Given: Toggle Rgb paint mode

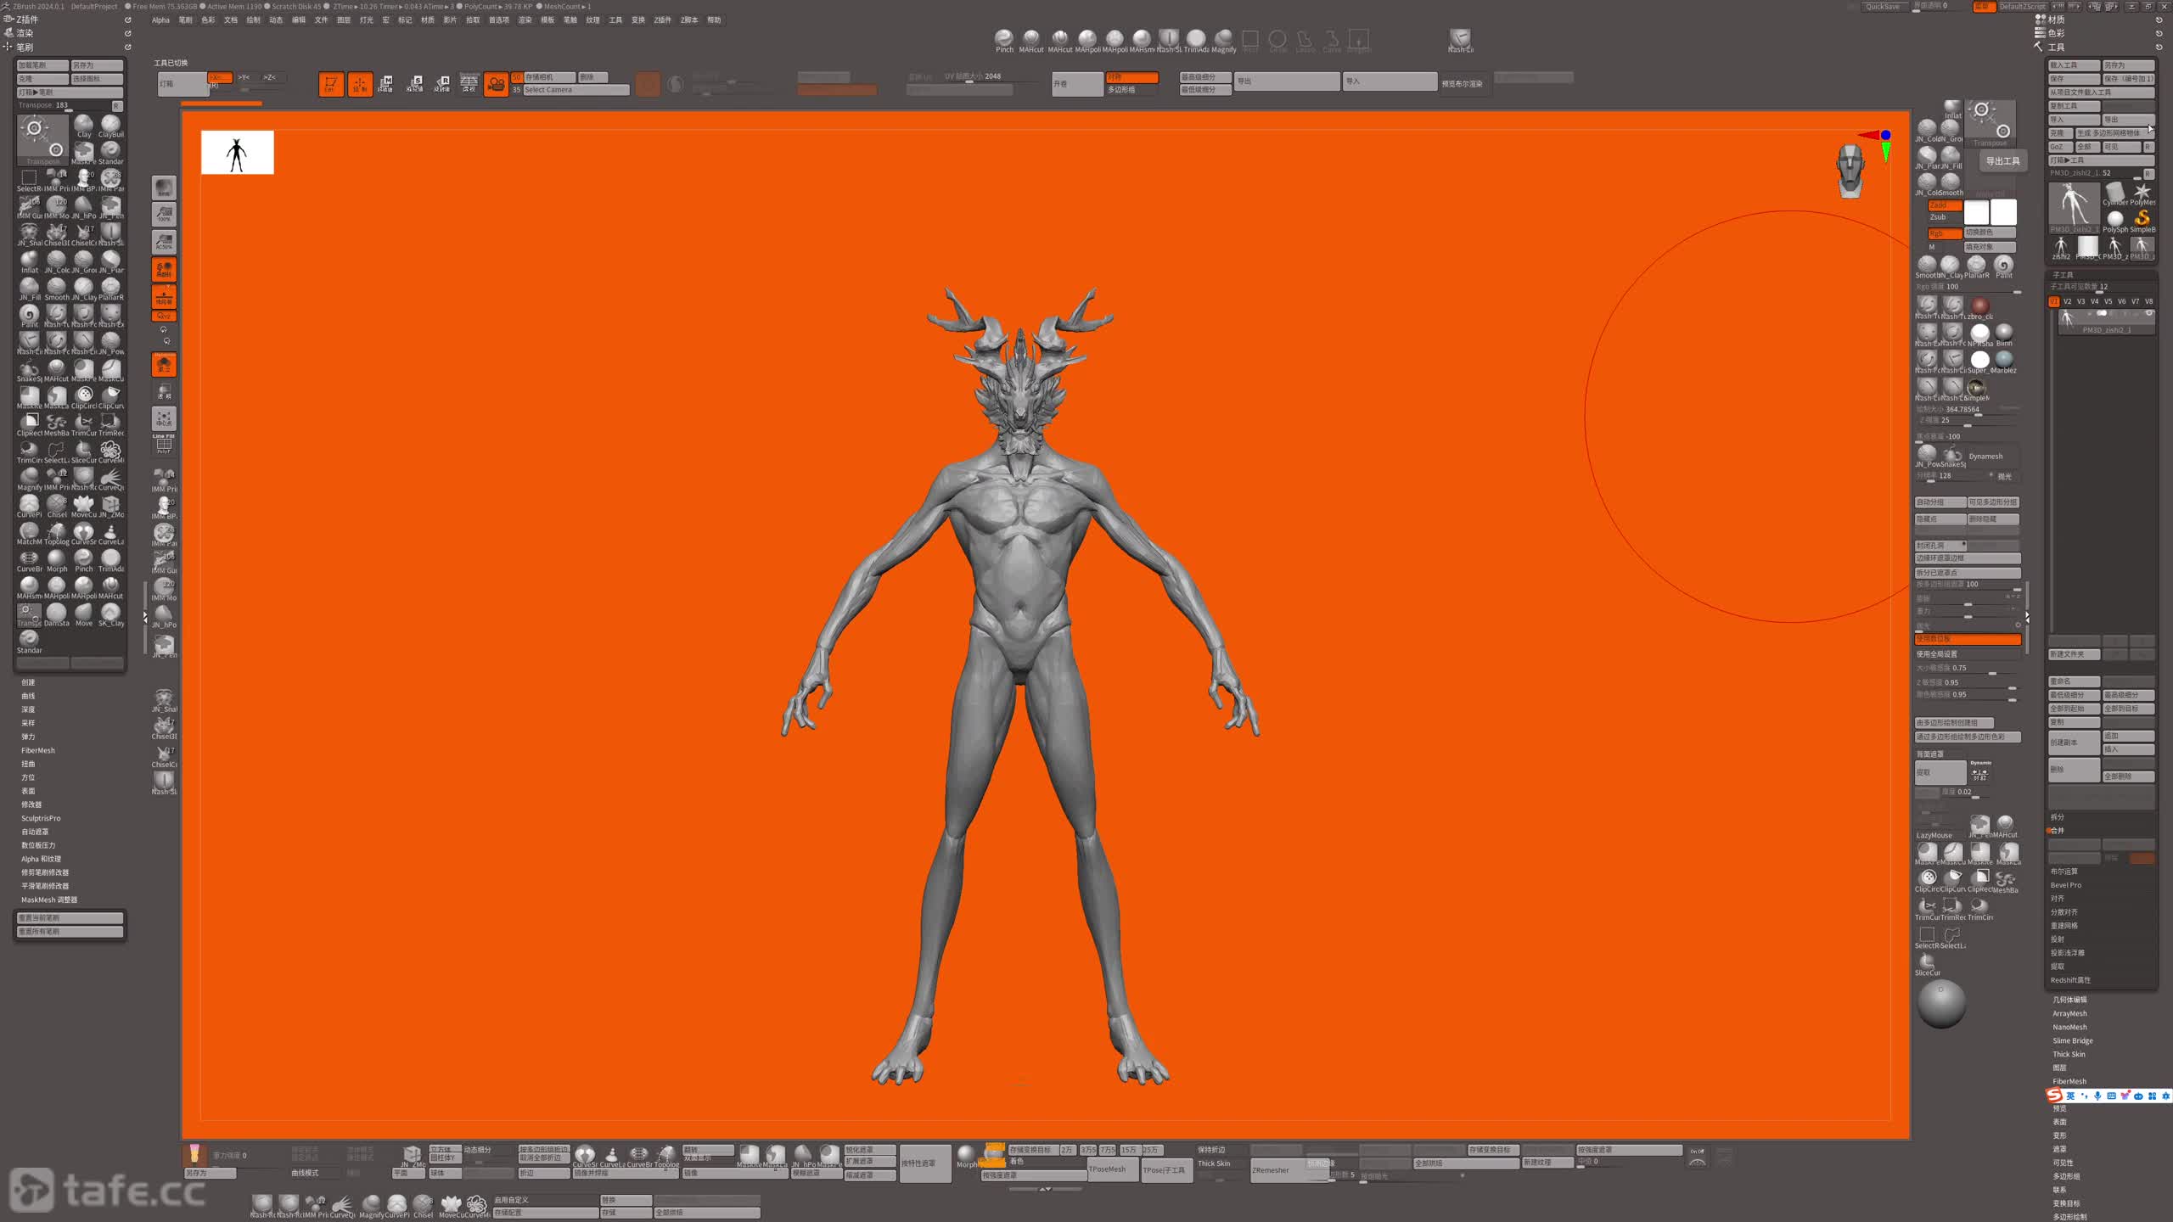Looking at the screenshot, I should pos(1944,233).
